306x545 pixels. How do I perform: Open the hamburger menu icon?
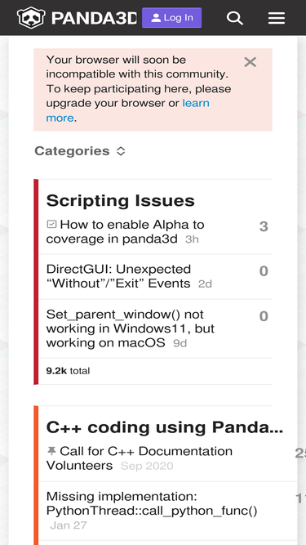point(277,18)
